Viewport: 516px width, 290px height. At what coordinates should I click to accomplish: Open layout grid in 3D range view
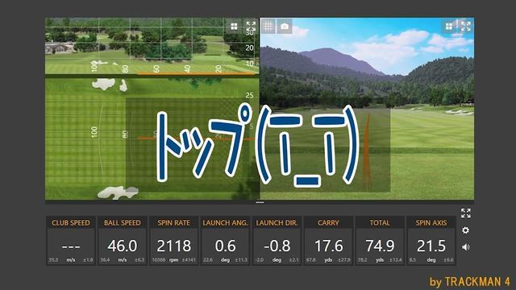pyautogui.click(x=449, y=27)
